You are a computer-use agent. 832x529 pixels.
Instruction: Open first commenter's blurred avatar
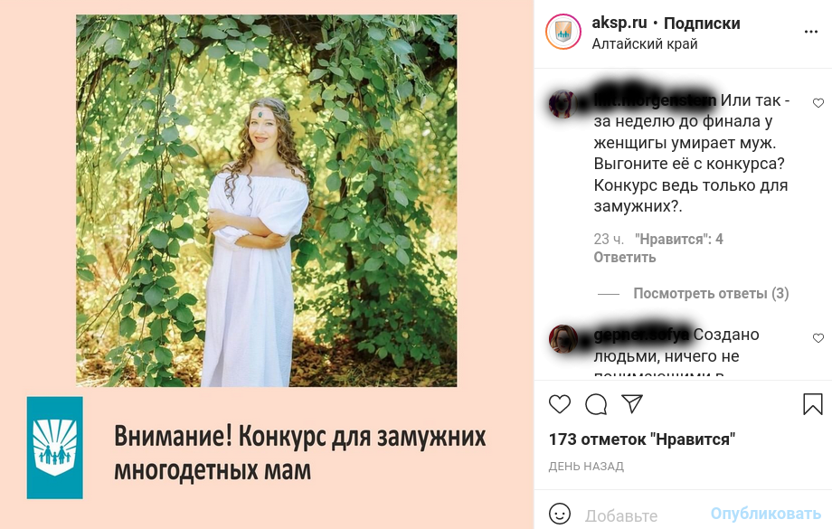click(563, 103)
